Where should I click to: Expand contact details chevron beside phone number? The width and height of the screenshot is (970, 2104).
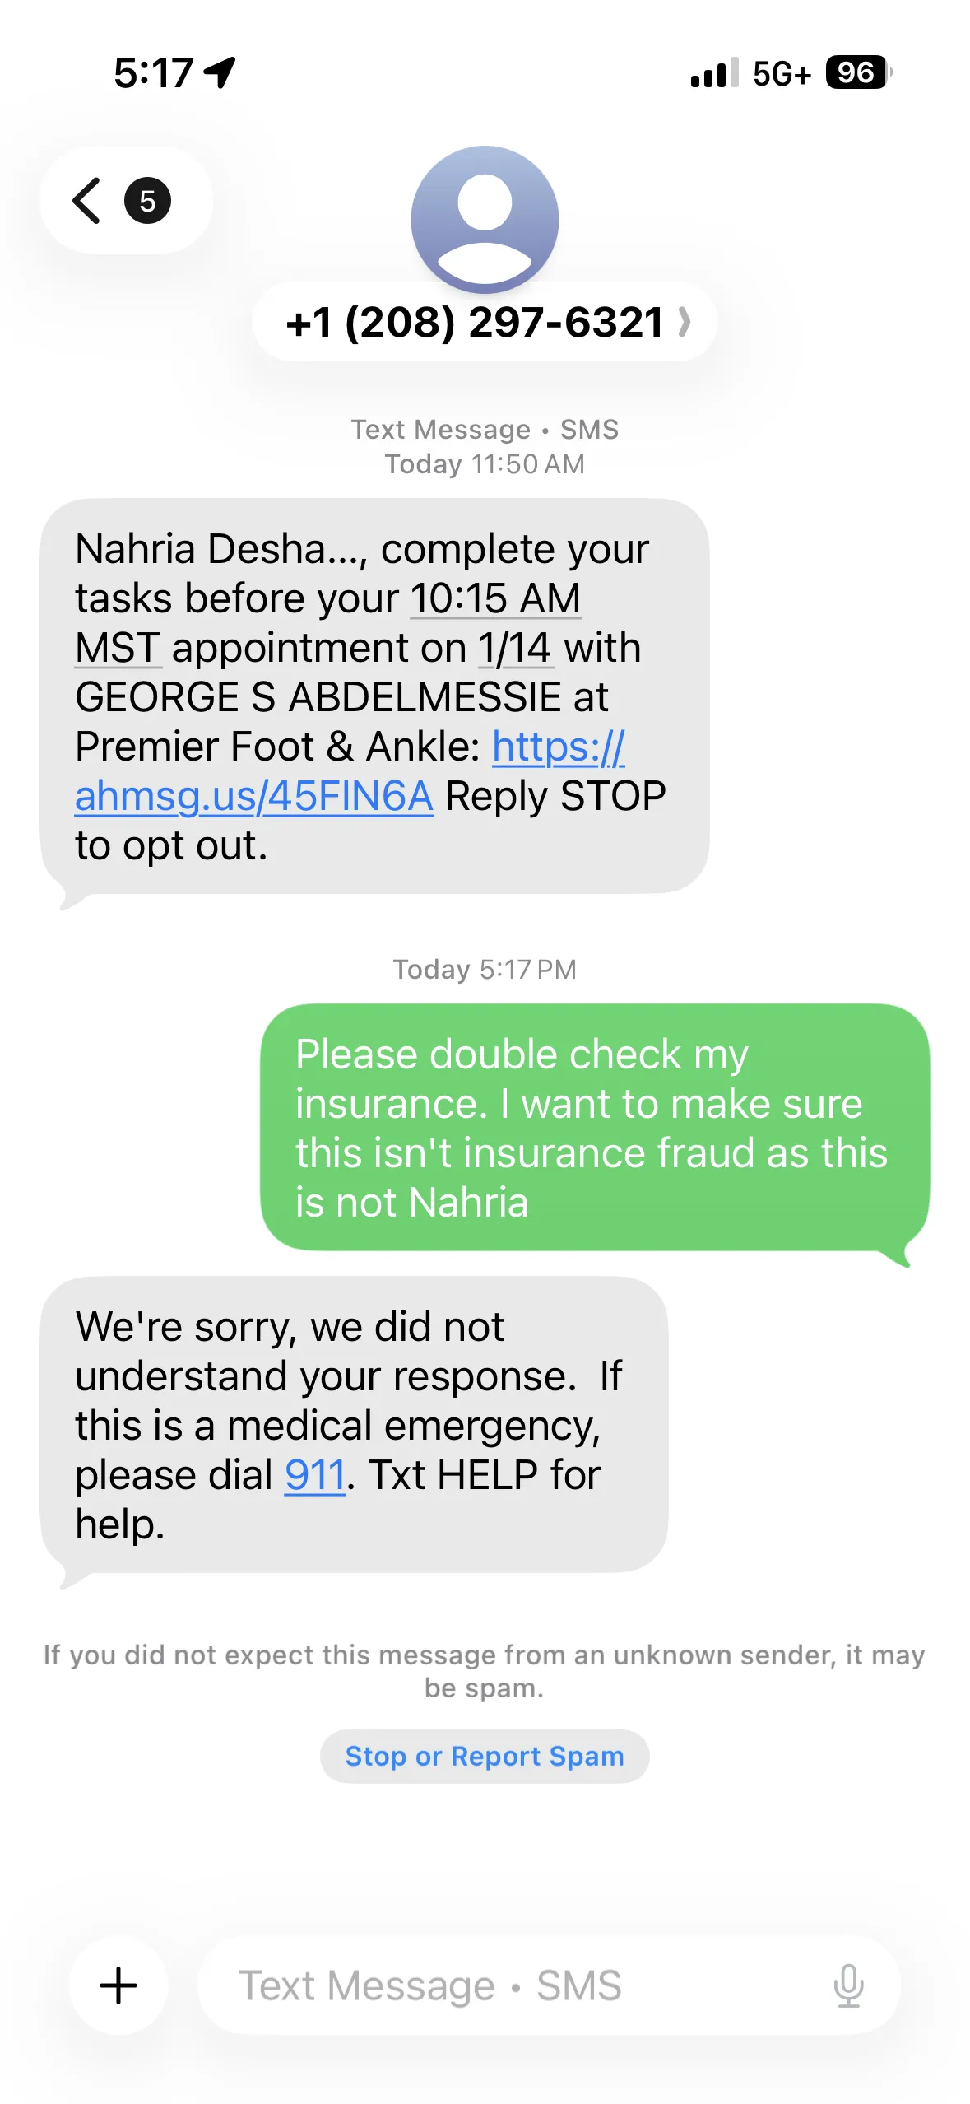pos(684,322)
